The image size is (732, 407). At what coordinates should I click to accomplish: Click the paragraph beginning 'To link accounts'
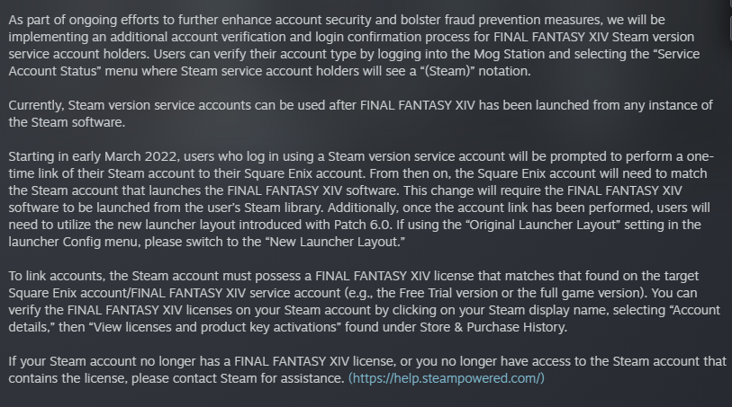[x=364, y=301]
